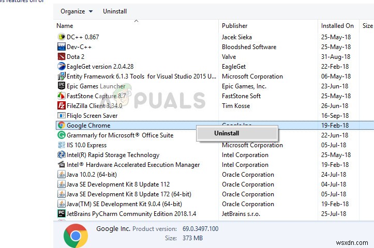Click the Dota 2 red icon
The image size is (374, 248).
(62, 56)
